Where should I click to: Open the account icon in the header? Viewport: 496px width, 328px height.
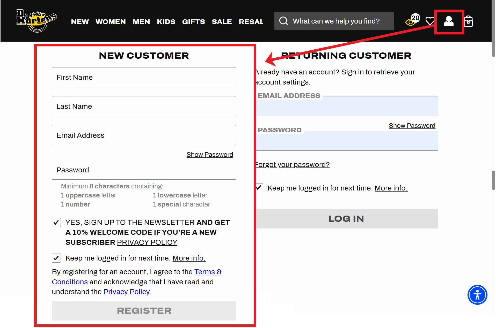(x=449, y=22)
